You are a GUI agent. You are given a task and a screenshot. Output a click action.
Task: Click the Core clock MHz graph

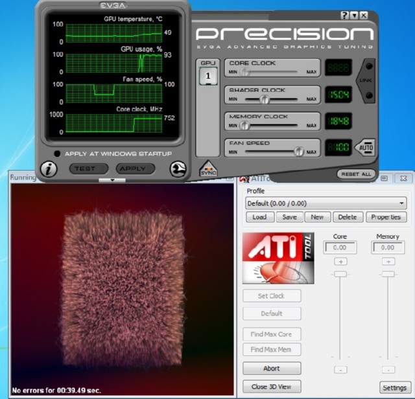tap(114, 123)
